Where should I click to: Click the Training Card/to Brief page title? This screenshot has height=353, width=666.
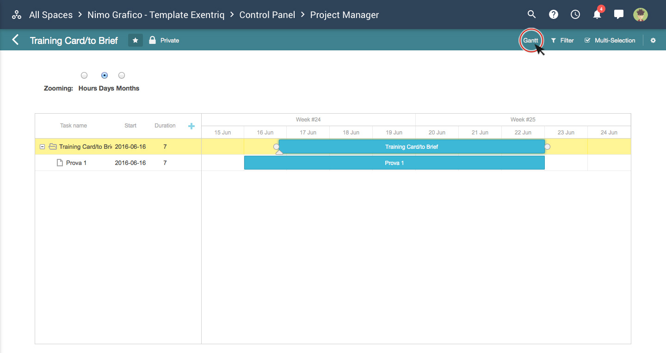click(74, 41)
